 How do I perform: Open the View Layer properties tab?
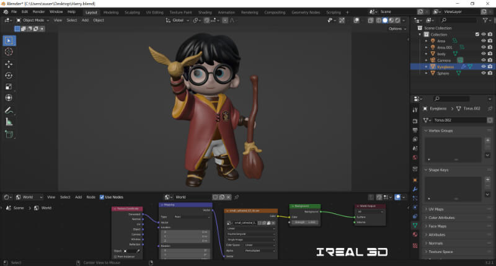415,139
